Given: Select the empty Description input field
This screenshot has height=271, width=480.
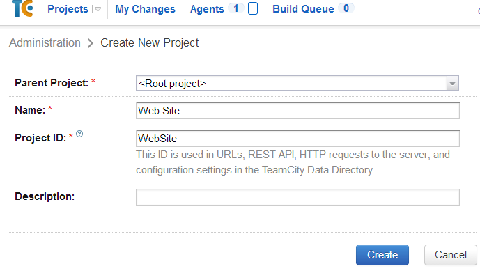Looking at the screenshot, I should click(x=297, y=197).
